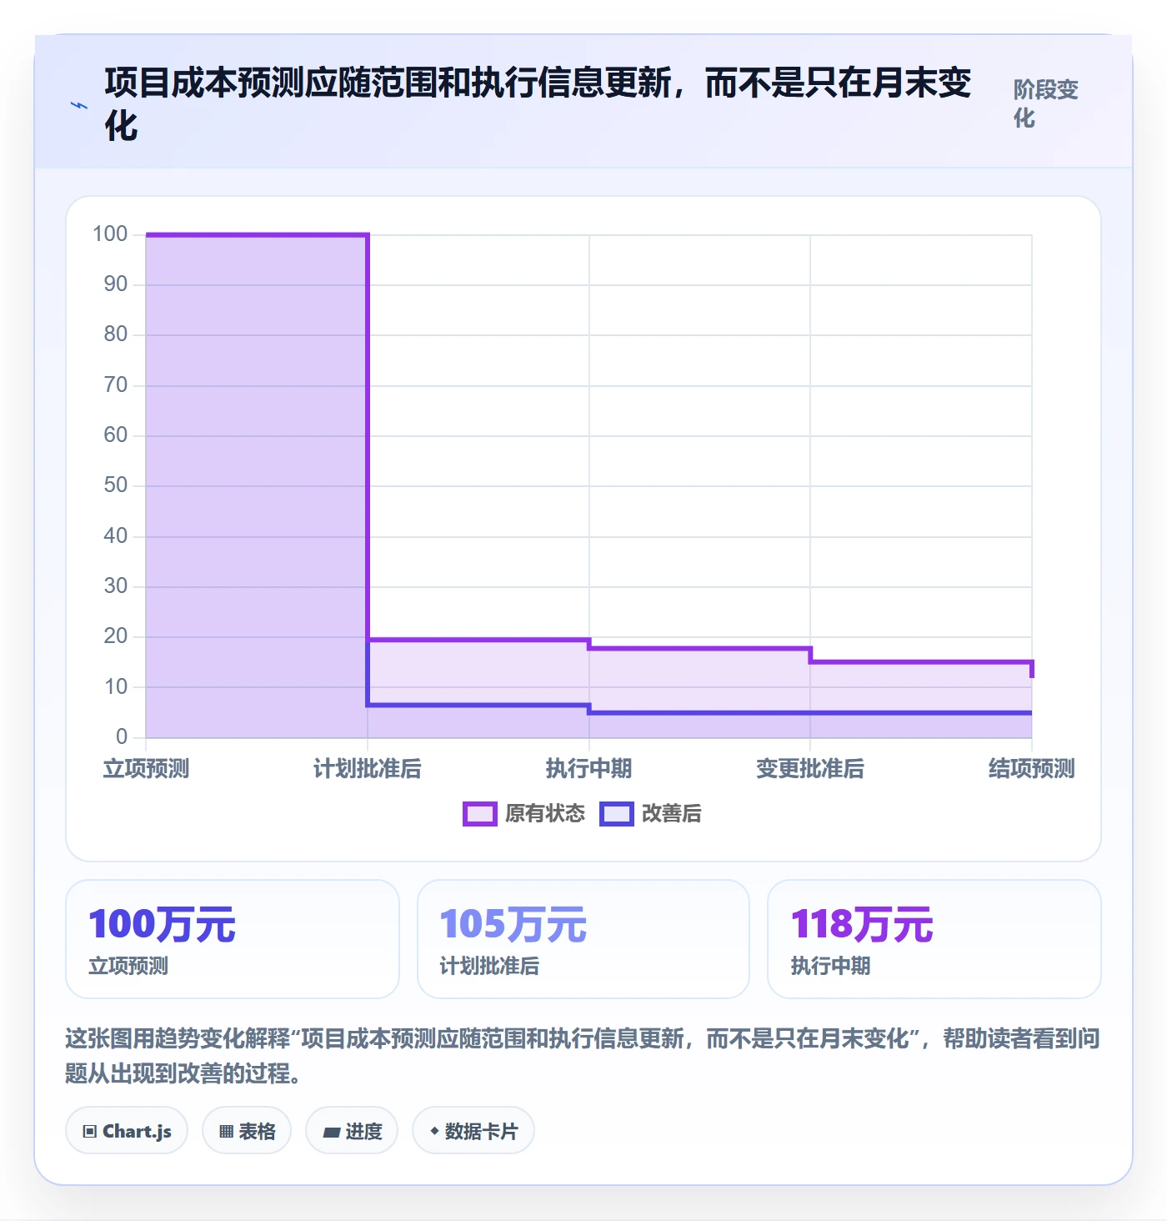
Task: Click the description paragraph starting 这张图用趋势变化
Action: [x=583, y=1056]
